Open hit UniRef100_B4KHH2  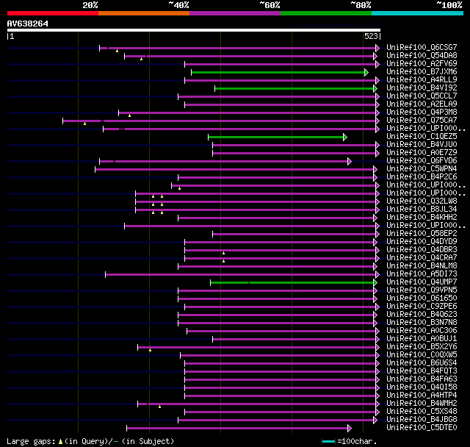[x=422, y=217]
